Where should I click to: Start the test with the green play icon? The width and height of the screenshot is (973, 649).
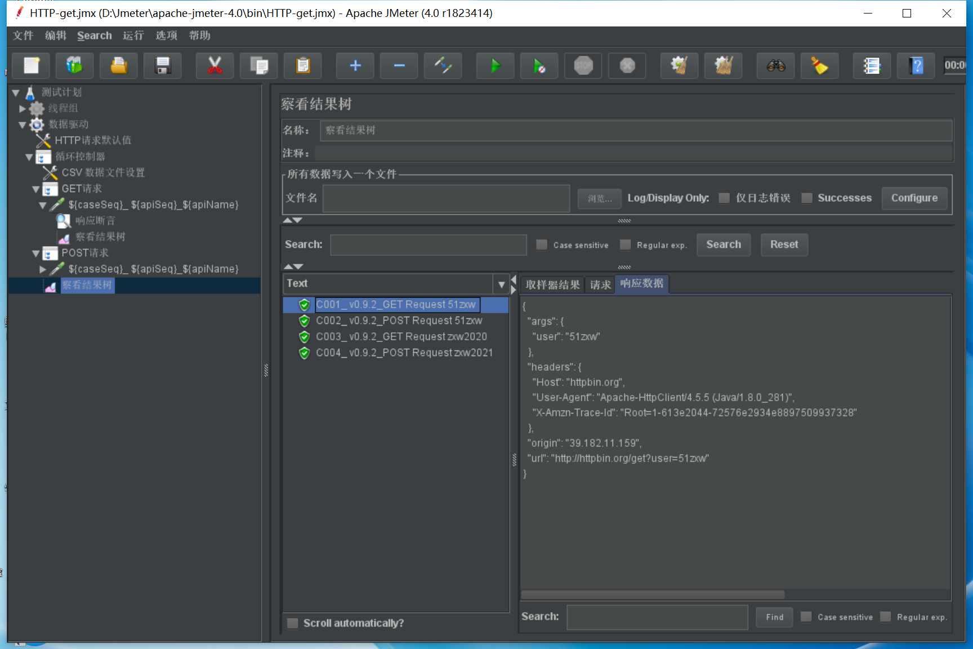pyautogui.click(x=495, y=66)
